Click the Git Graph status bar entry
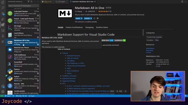 [31, 96]
